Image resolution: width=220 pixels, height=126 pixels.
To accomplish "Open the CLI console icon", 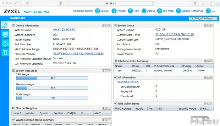I will (x=208, y=11).
